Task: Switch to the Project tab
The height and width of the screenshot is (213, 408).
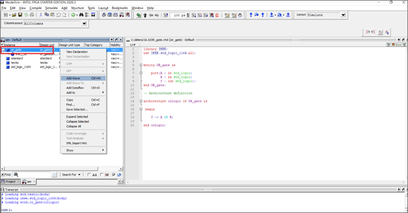Action: coord(10,181)
